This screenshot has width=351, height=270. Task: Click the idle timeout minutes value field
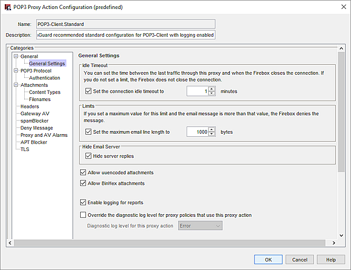[x=198, y=91]
